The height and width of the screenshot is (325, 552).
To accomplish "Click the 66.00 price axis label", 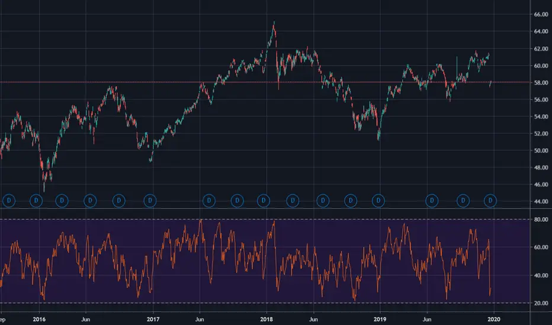I will click(541, 14).
